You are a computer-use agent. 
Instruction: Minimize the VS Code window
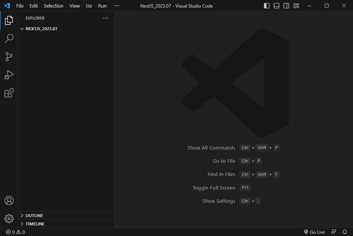pyautogui.click(x=309, y=6)
